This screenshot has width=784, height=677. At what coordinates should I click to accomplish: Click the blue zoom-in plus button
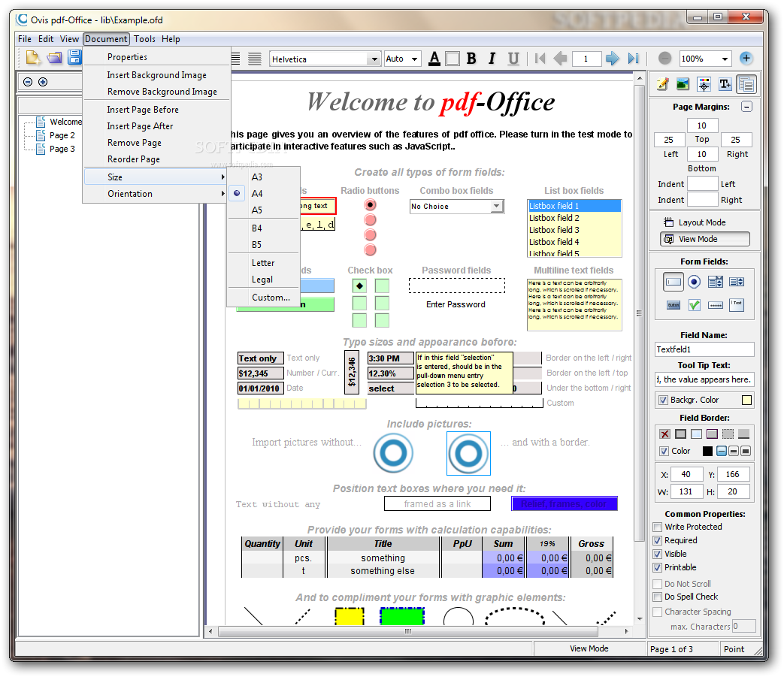(x=746, y=58)
